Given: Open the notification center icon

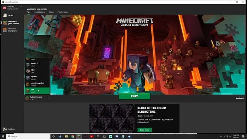Looking at the screenshot, I should click(x=243, y=136).
